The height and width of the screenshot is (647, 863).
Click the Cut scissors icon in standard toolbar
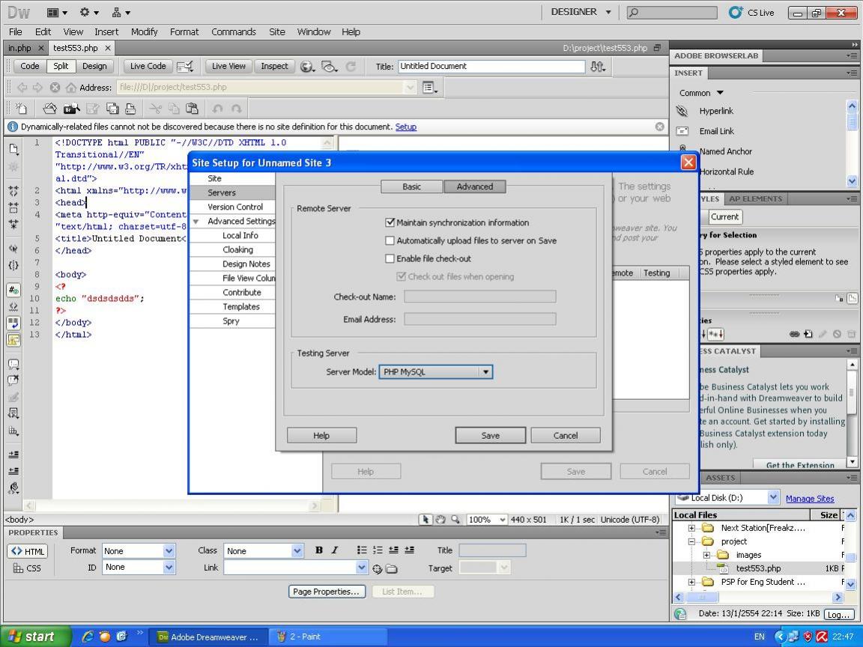point(156,109)
